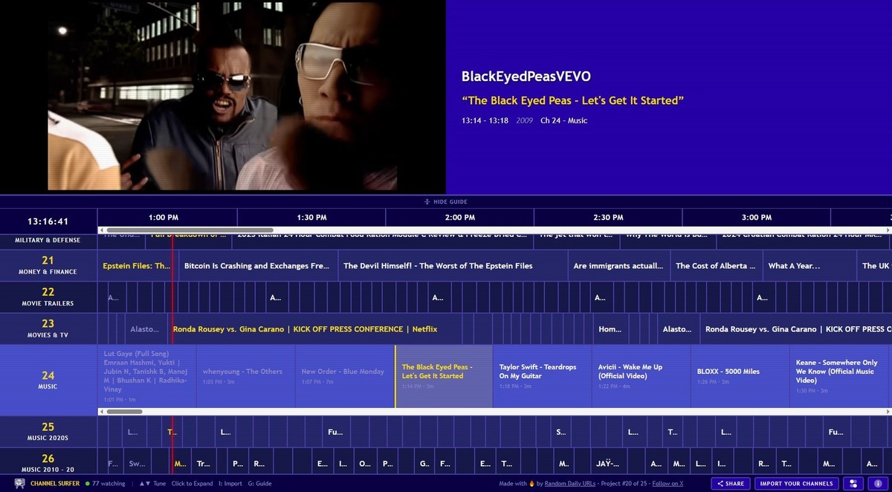Click the Channel Surfer TV logo icon

tap(19, 483)
